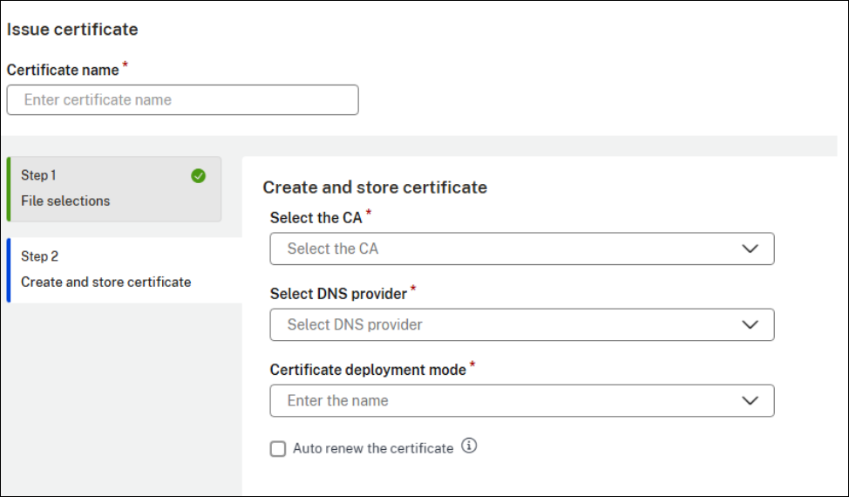Click the "Select DNS provider" field label
Image resolution: width=849 pixels, height=497 pixels.
338,294
